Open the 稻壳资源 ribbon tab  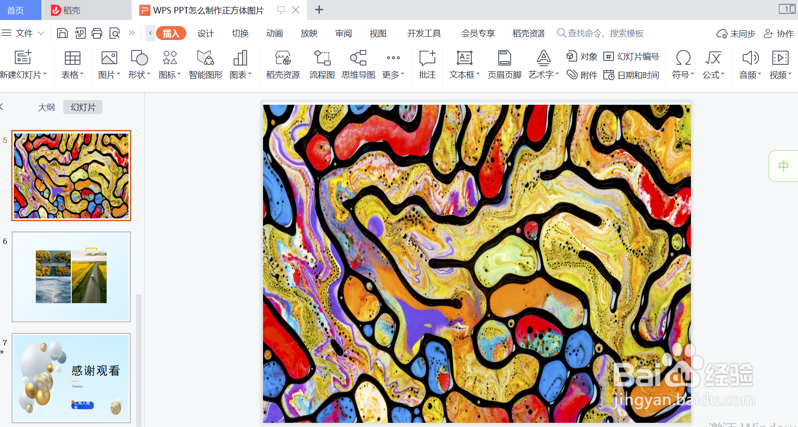528,33
